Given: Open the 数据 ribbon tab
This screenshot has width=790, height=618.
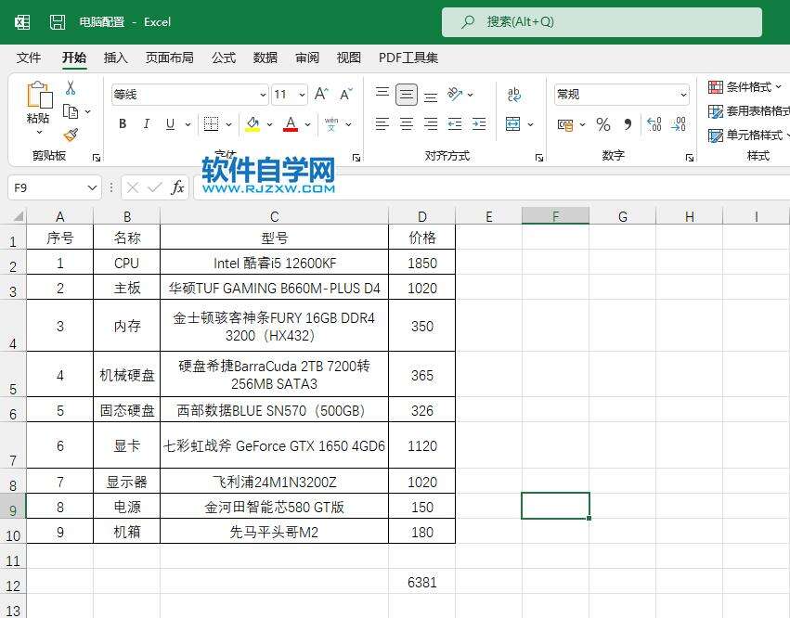Looking at the screenshot, I should click(x=265, y=58).
